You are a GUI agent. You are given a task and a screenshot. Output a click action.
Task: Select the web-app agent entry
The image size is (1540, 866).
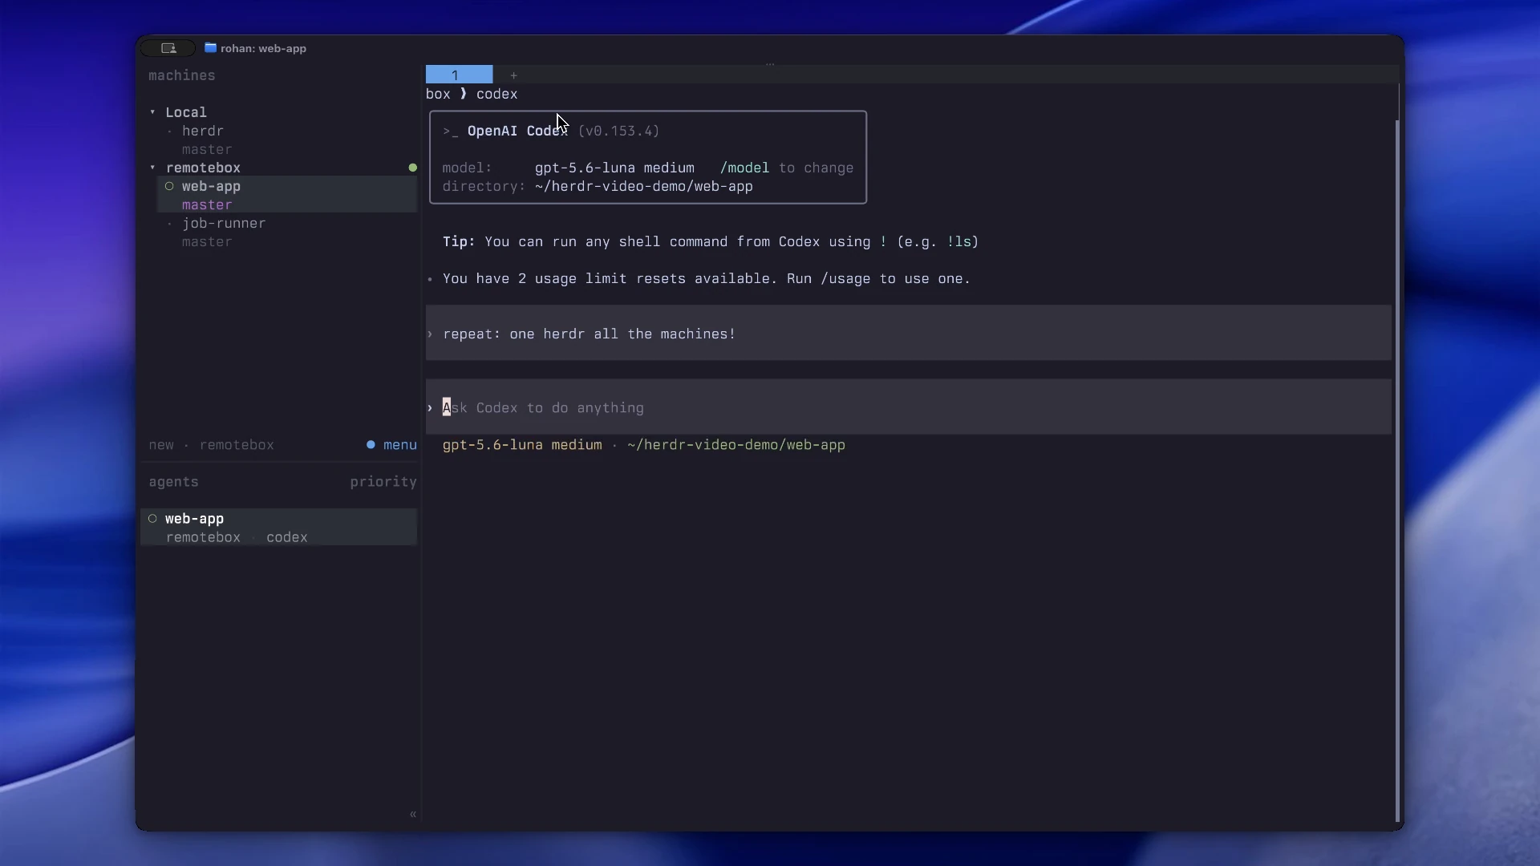click(279, 527)
